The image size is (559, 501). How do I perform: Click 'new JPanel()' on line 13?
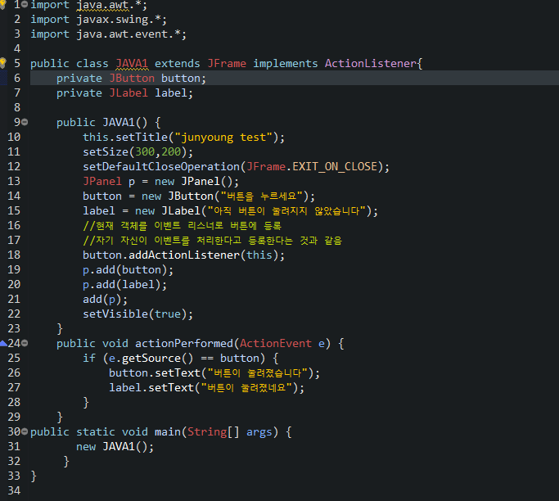(193, 182)
